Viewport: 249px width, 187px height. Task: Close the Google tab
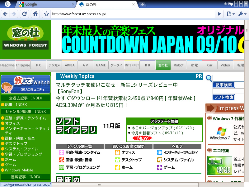[x=73, y=4]
